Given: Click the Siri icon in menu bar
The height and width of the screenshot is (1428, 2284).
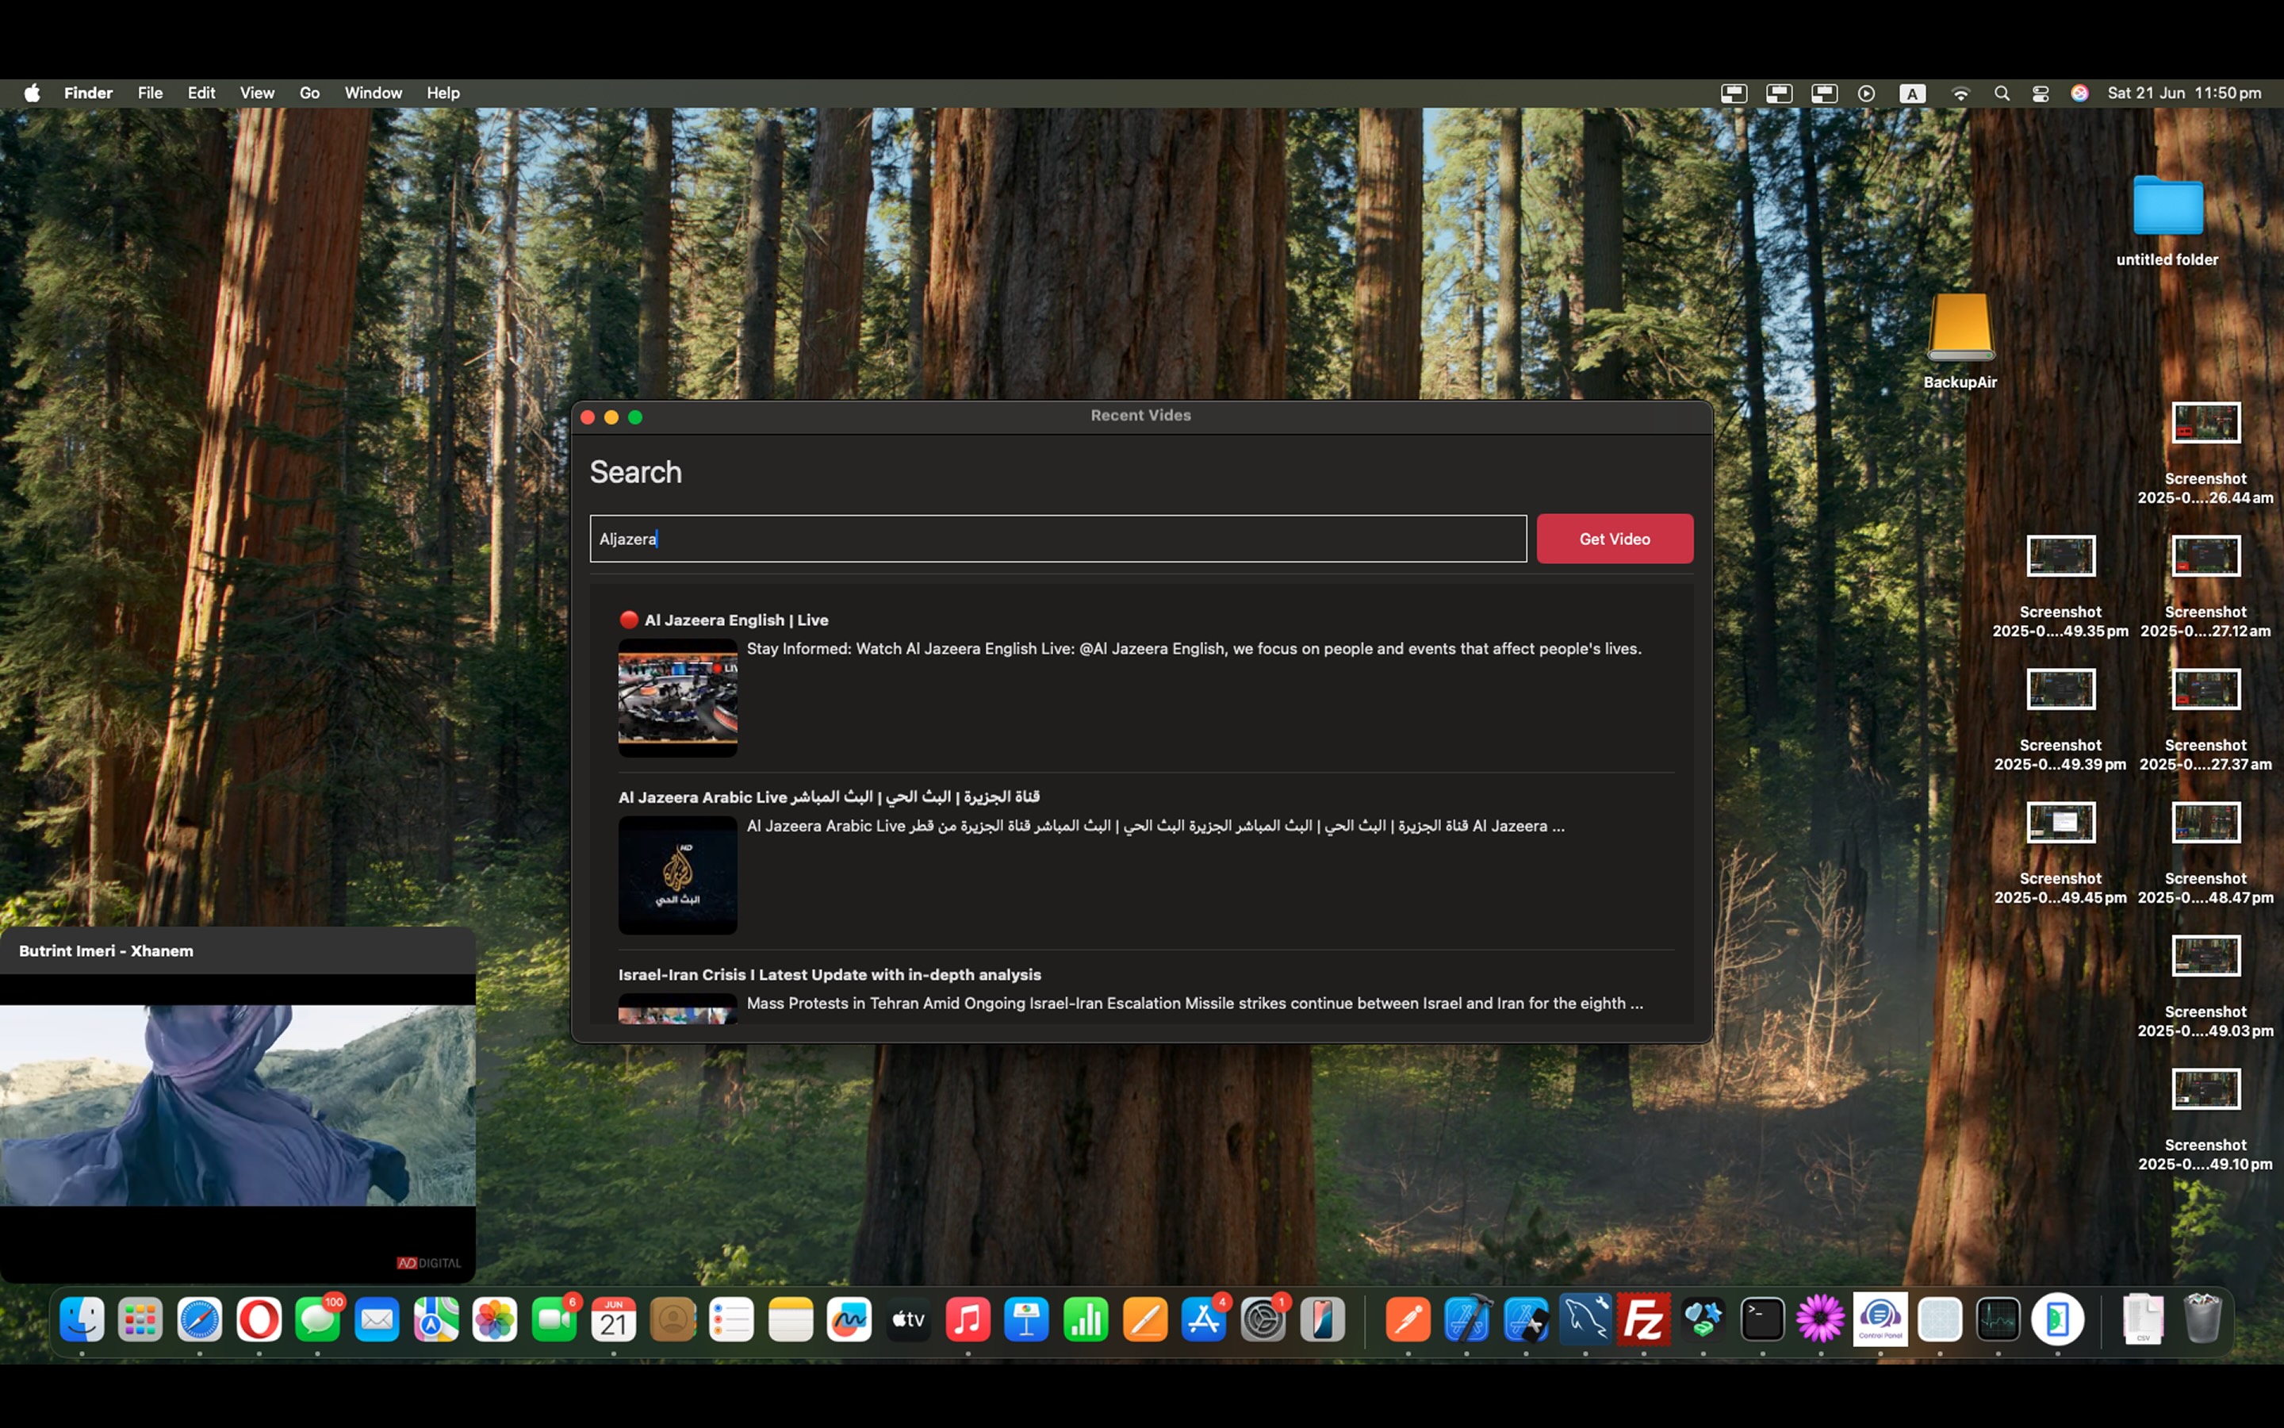Looking at the screenshot, I should pyautogui.click(x=2079, y=94).
